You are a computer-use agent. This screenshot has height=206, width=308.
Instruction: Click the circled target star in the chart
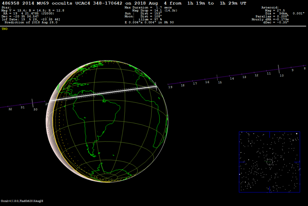point(269,162)
